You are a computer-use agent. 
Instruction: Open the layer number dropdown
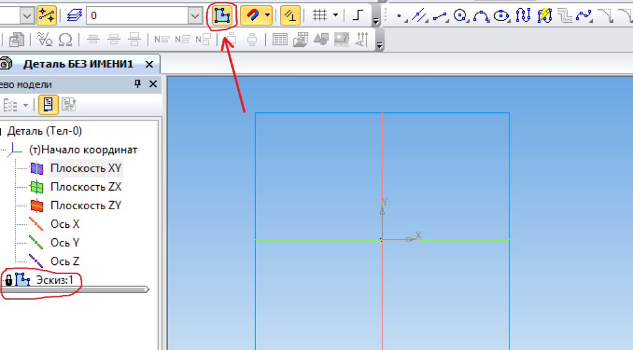tap(194, 15)
